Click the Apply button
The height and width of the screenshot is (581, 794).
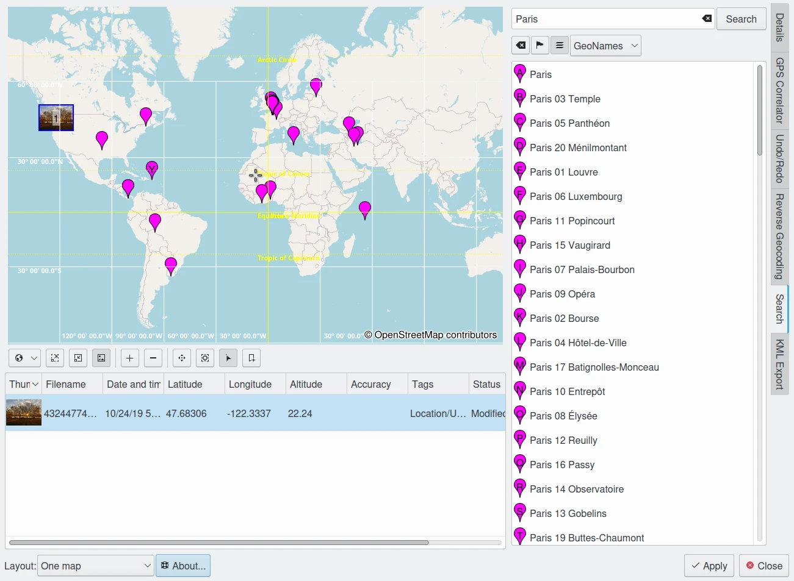pyautogui.click(x=709, y=566)
